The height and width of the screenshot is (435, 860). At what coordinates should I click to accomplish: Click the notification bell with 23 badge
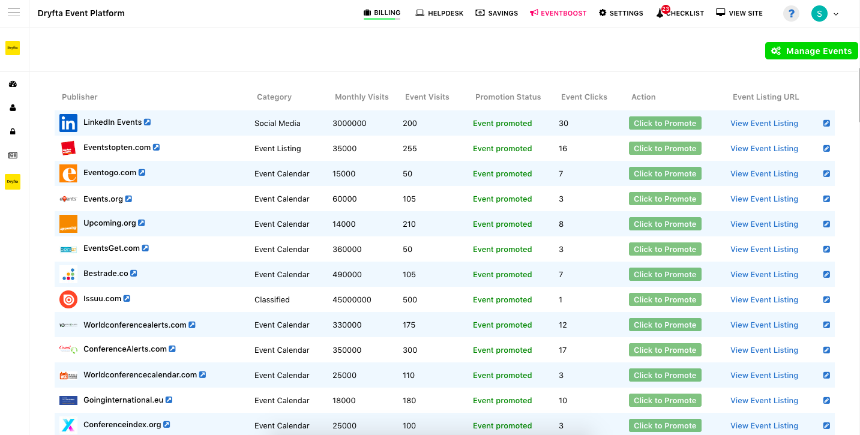[x=661, y=13]
